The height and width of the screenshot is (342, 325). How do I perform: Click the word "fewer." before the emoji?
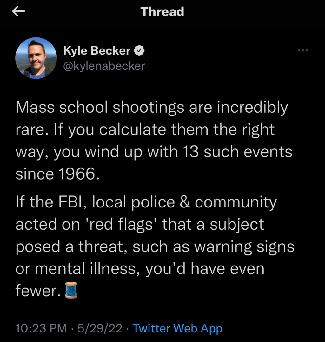[38, 291]
